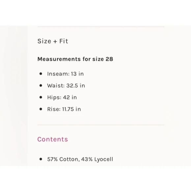This screenshot has width=191, height=191.
Task: Select the Measurements for size 28 heading
Action: click(75, 59)
